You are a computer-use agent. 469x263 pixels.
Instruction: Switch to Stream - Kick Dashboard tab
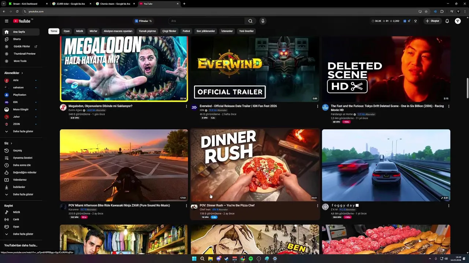click(x=28, y=4)
